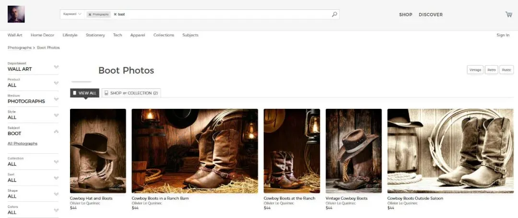518x218 pixels.
Task: Click the Sign In link
Action: point(503,35)
